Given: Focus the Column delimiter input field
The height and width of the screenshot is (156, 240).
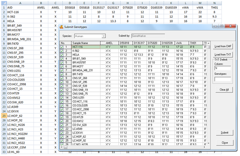Looking at the screenshot, I should (x=223, y=68).
